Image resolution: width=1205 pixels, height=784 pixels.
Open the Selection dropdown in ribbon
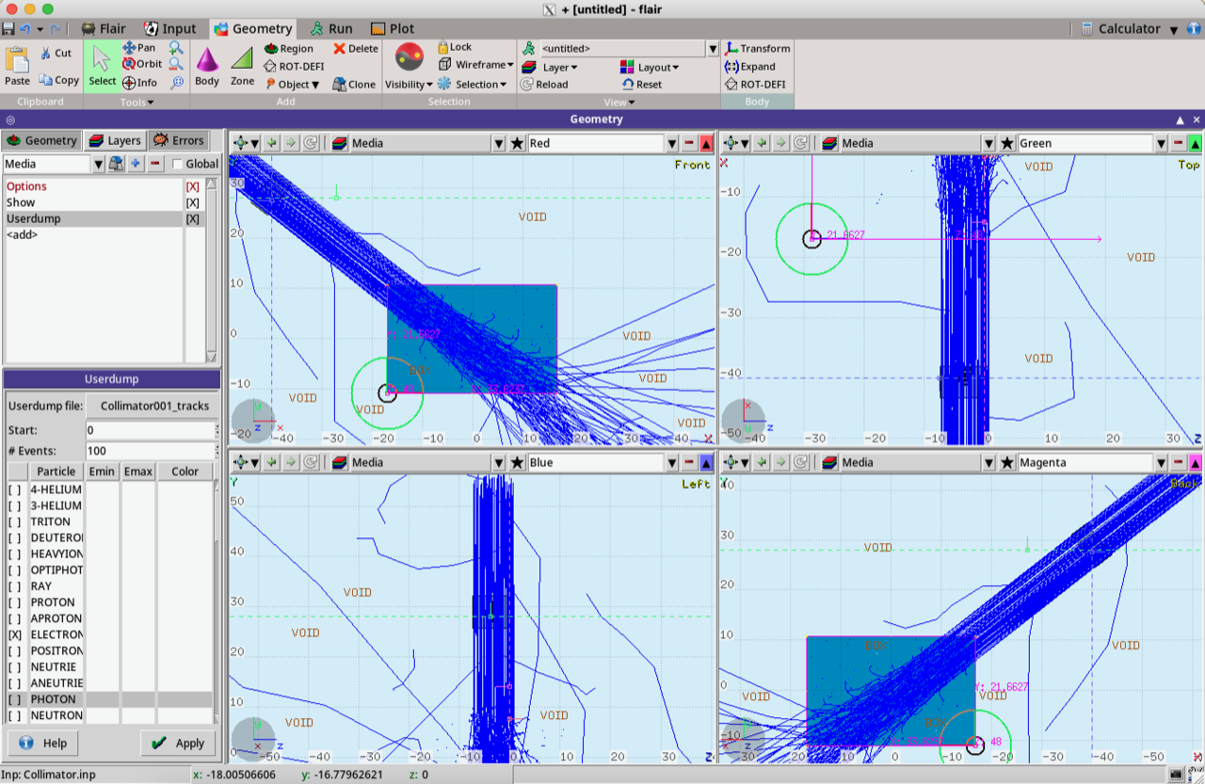(x=473, y=84)
